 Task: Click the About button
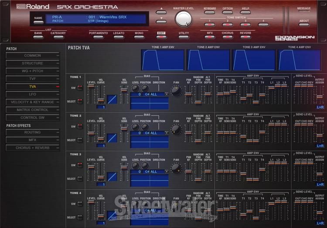tap(304, 25)
